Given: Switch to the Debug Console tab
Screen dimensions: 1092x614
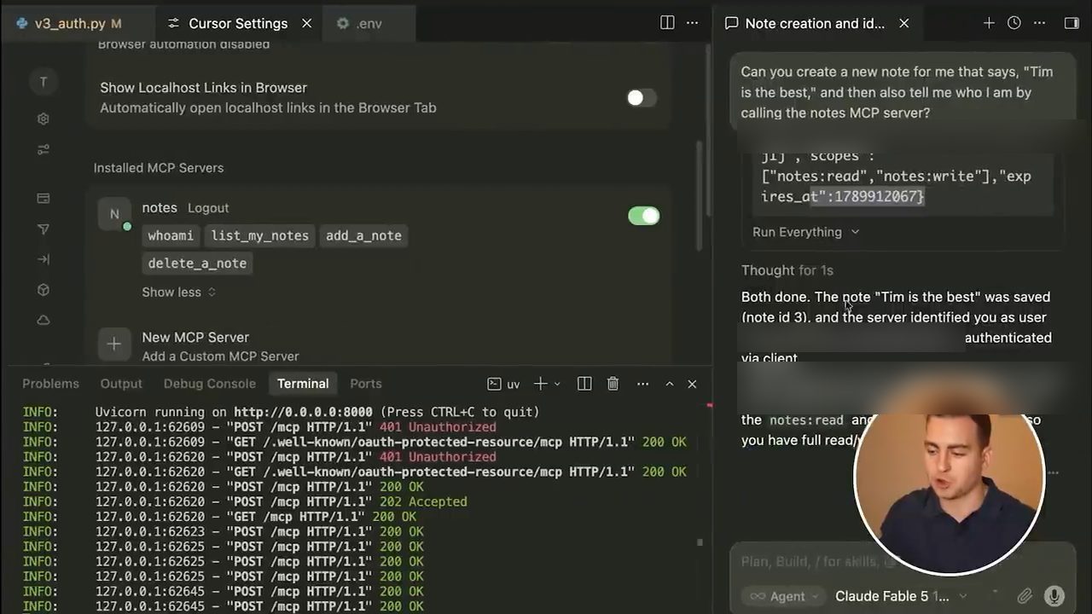Looking at the screenshot, I should [x=209, y=384].
